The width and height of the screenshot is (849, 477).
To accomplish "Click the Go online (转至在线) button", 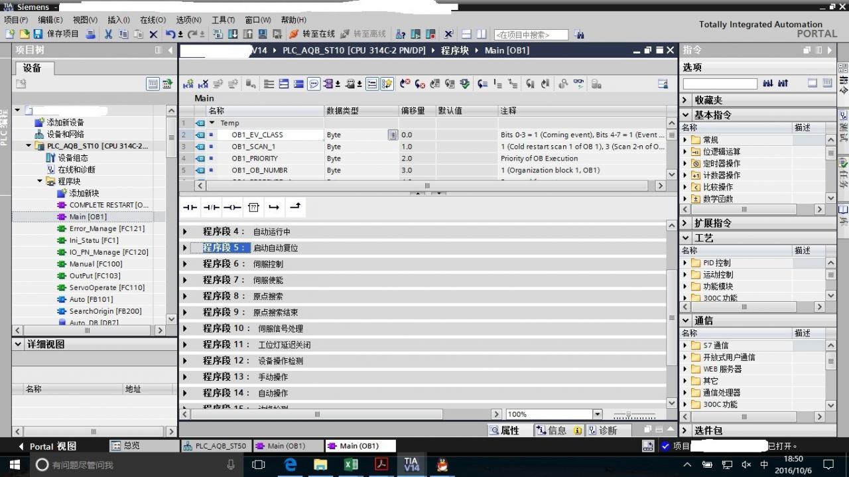I will (x=312, y=34).
